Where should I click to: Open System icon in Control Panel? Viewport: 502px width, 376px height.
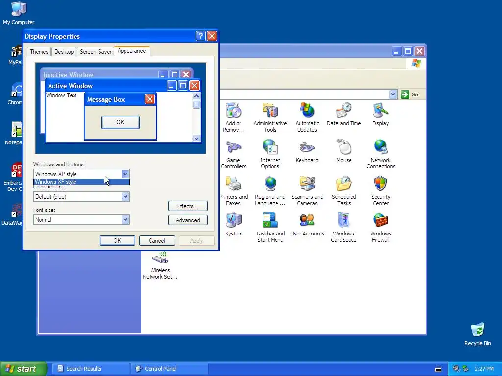[x=234, y=224]
